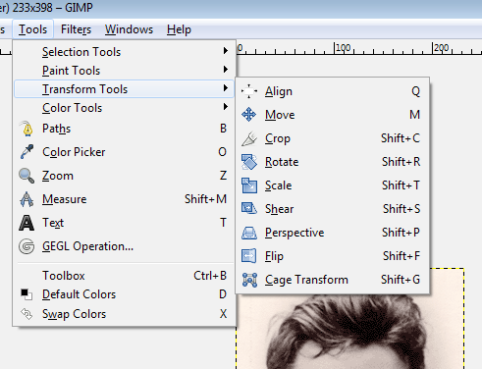Click the Color Picker eyedropper icon
Viewport: 482px width, 369px height.
27,152
